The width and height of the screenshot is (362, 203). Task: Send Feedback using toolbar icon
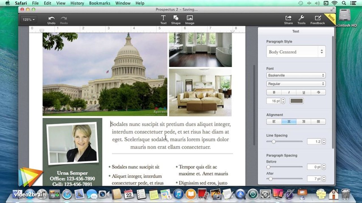[x=318, y=20]
